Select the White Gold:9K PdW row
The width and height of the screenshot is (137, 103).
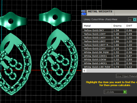[x=110, y=52]
